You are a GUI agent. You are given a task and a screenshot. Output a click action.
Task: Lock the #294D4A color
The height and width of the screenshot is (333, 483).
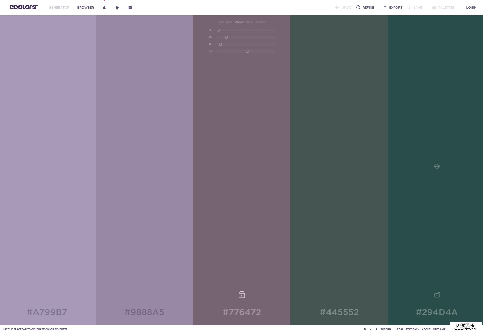[437, 295]
